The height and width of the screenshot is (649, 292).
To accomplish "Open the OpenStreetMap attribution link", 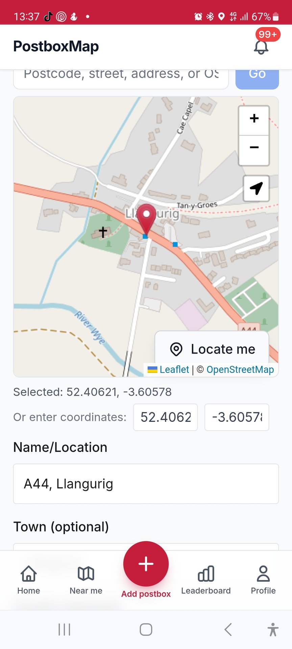I will pos(240,369).
